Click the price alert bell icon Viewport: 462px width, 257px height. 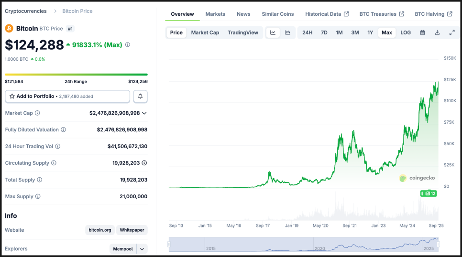coord(140,96)
